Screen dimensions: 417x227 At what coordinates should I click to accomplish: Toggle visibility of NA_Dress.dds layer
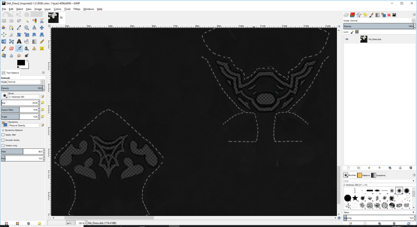tap(347, 39)
